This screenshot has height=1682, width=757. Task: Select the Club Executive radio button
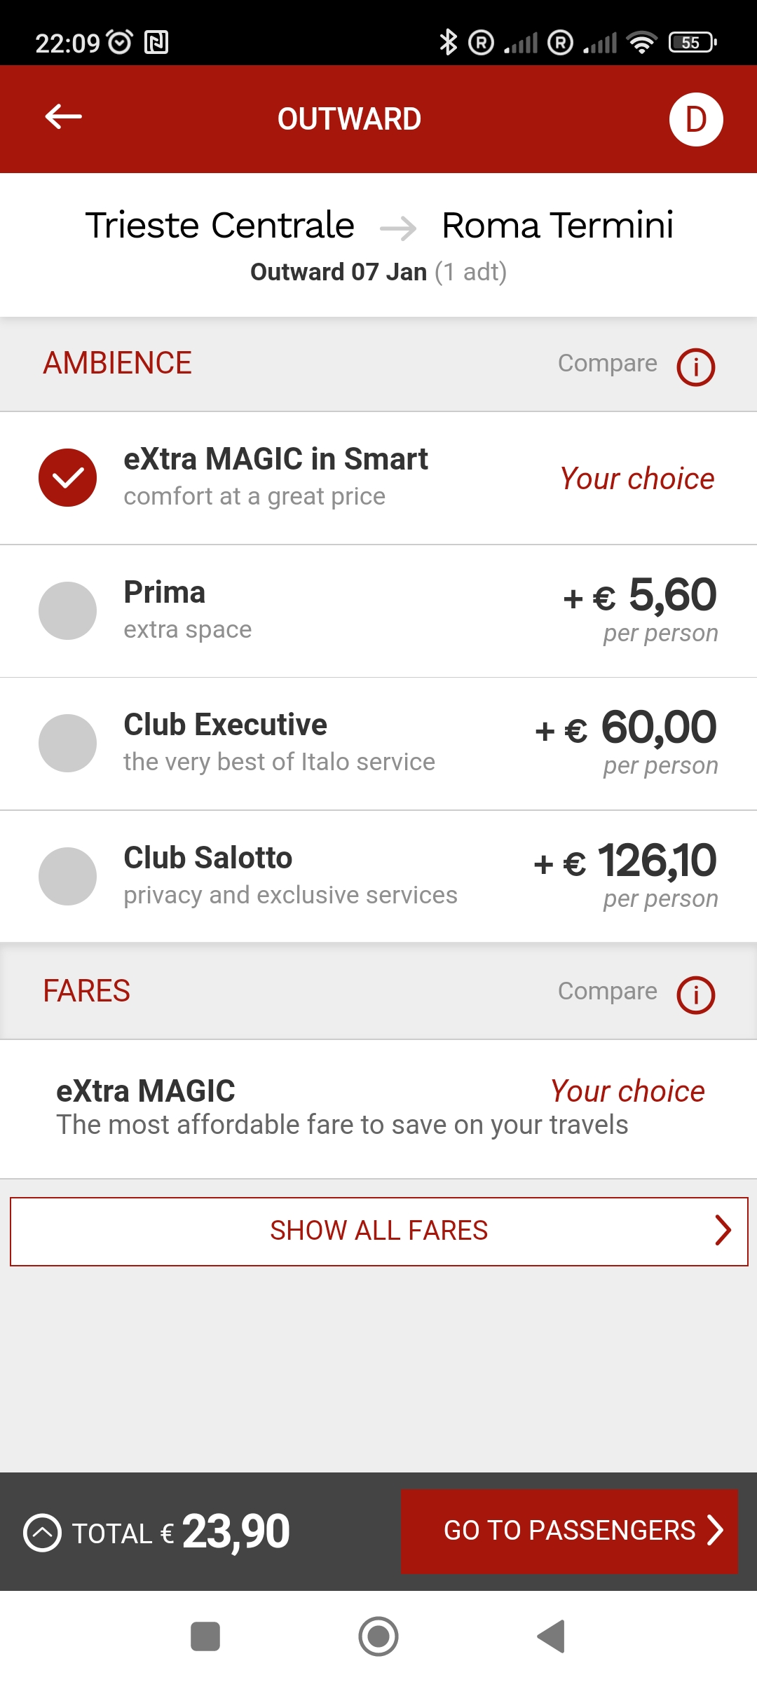(x=67, y=743)
